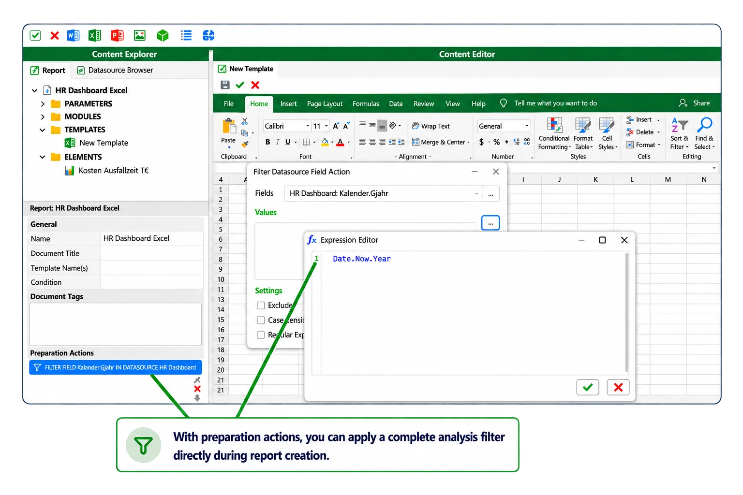The width and height of the screenshot is (743, 495).
Task: Click the Document Tags text box
Action: click(x=116, y=324)
